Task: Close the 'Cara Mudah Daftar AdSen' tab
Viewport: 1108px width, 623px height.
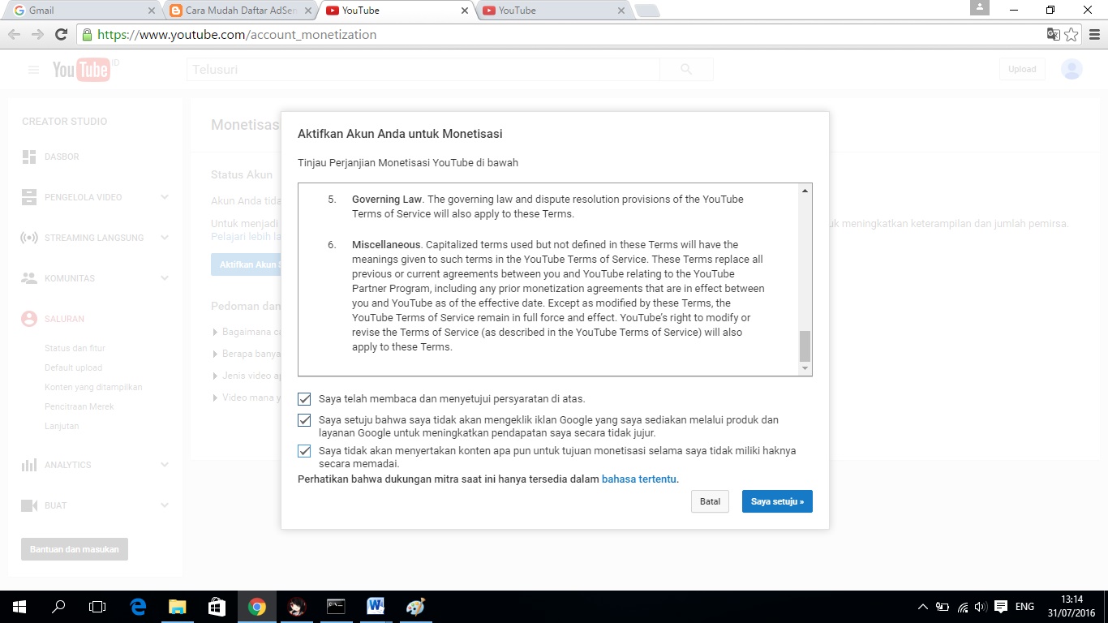Action: [308, 11]
